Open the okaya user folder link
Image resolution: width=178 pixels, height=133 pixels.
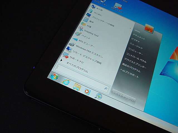[137, 31]
